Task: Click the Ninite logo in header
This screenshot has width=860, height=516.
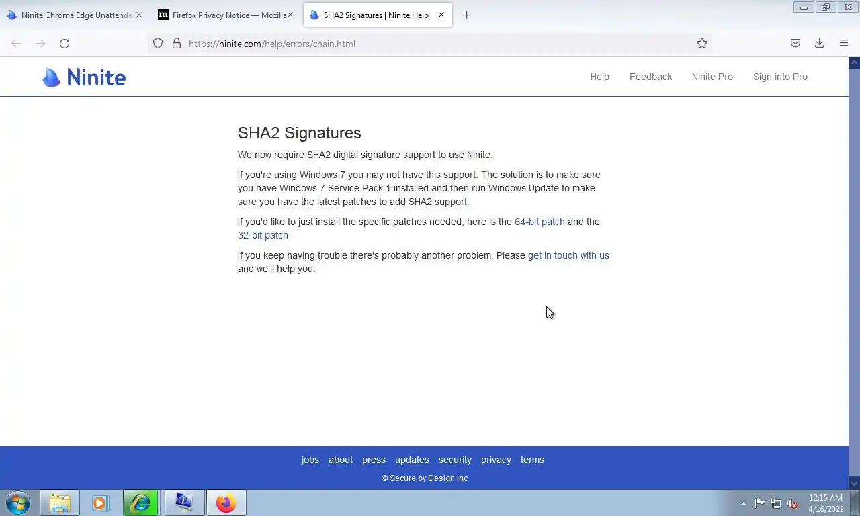Action: [84, 77]
